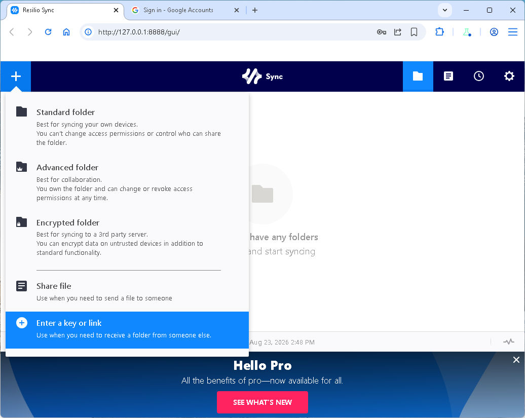525x418 pixels.
Task: Go forward in browser history
Action: click(x=30, y=32)
